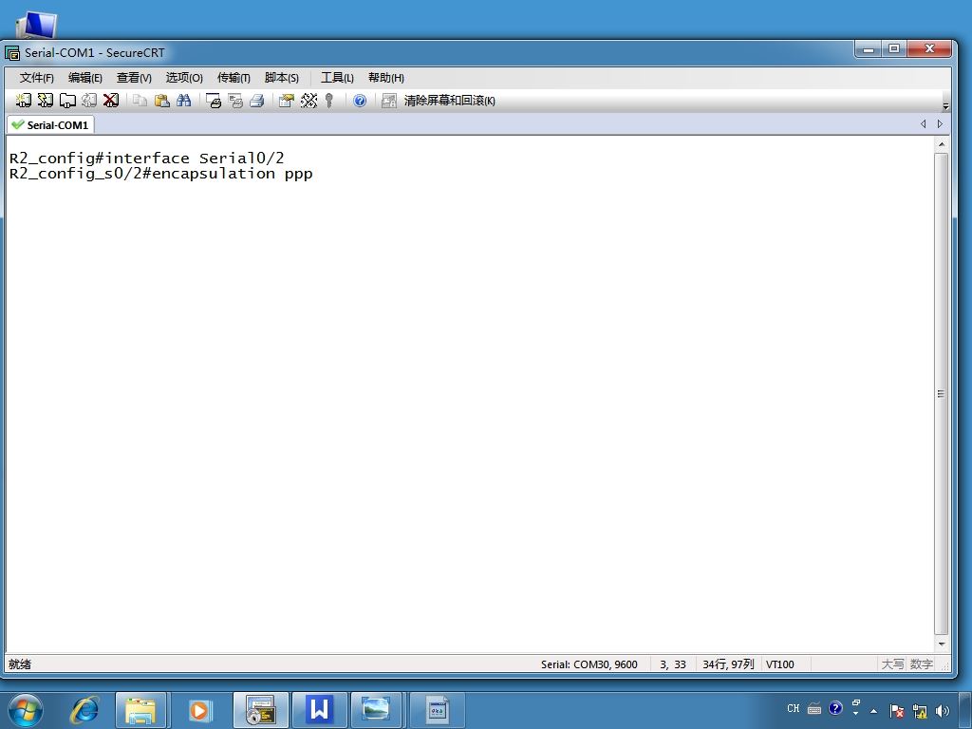The image size is (972, 729).
Task: Open the 工具(L) menu
Action: (337, 78)
